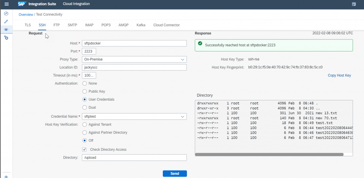Click Cloud Integration in the header
Image resolution: width=364 pixels, height=178 pixels.
pos(76,4)
